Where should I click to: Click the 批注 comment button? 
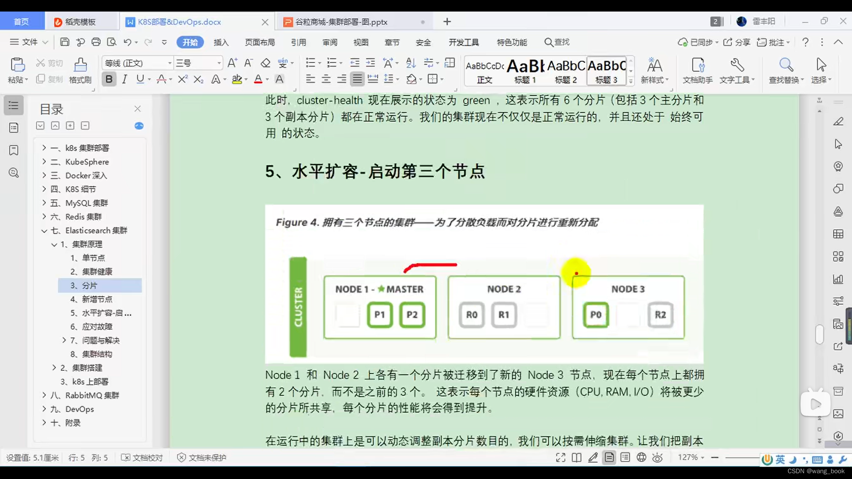(773, 42)
